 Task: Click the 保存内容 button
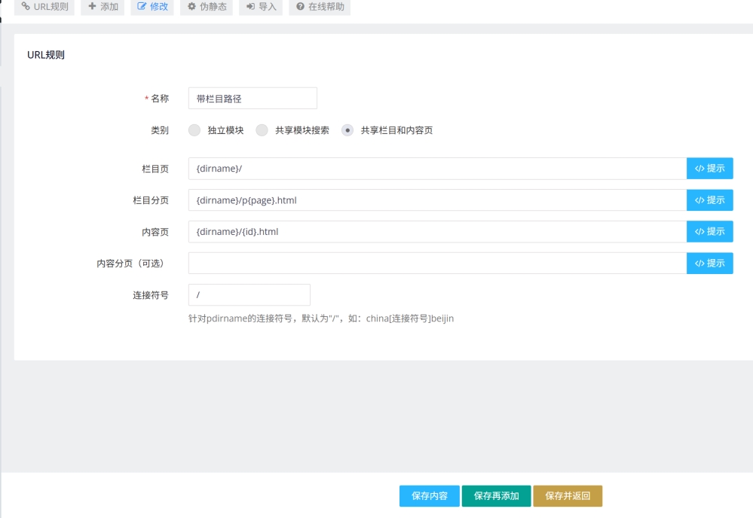pyautogui.click(x=430, y=496)
